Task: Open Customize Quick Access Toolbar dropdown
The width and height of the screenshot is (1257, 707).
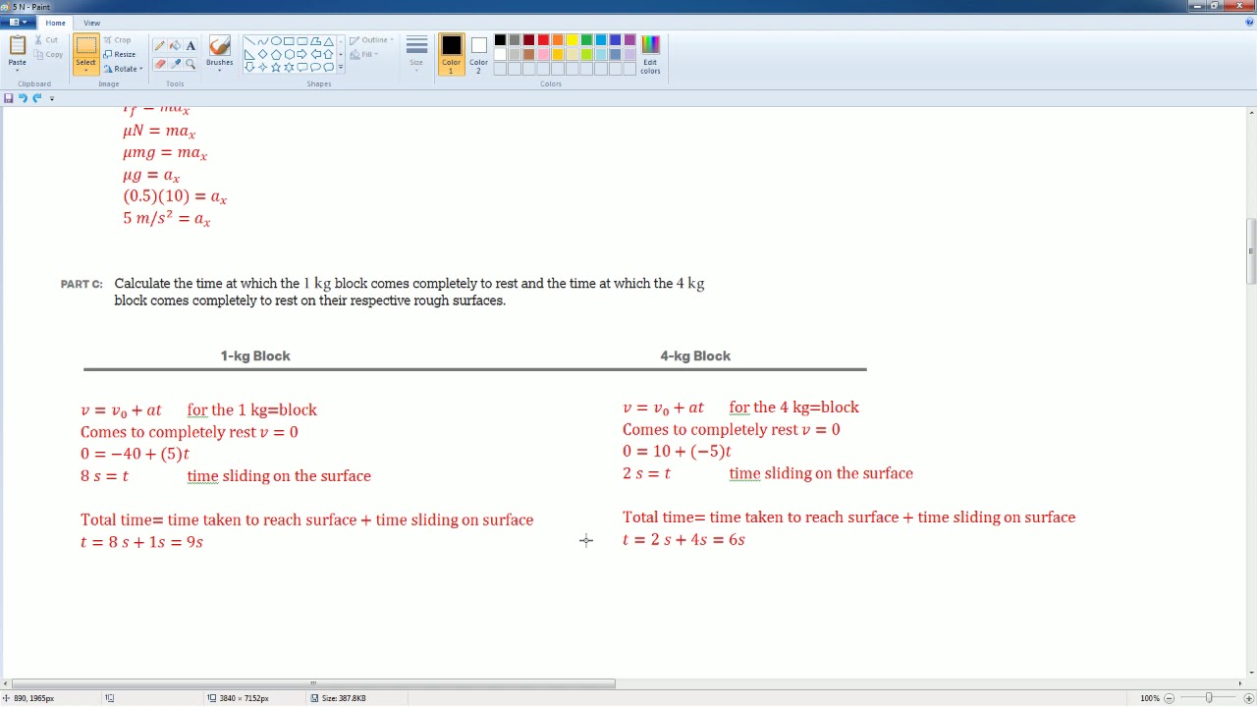Action: coord(52,98)
